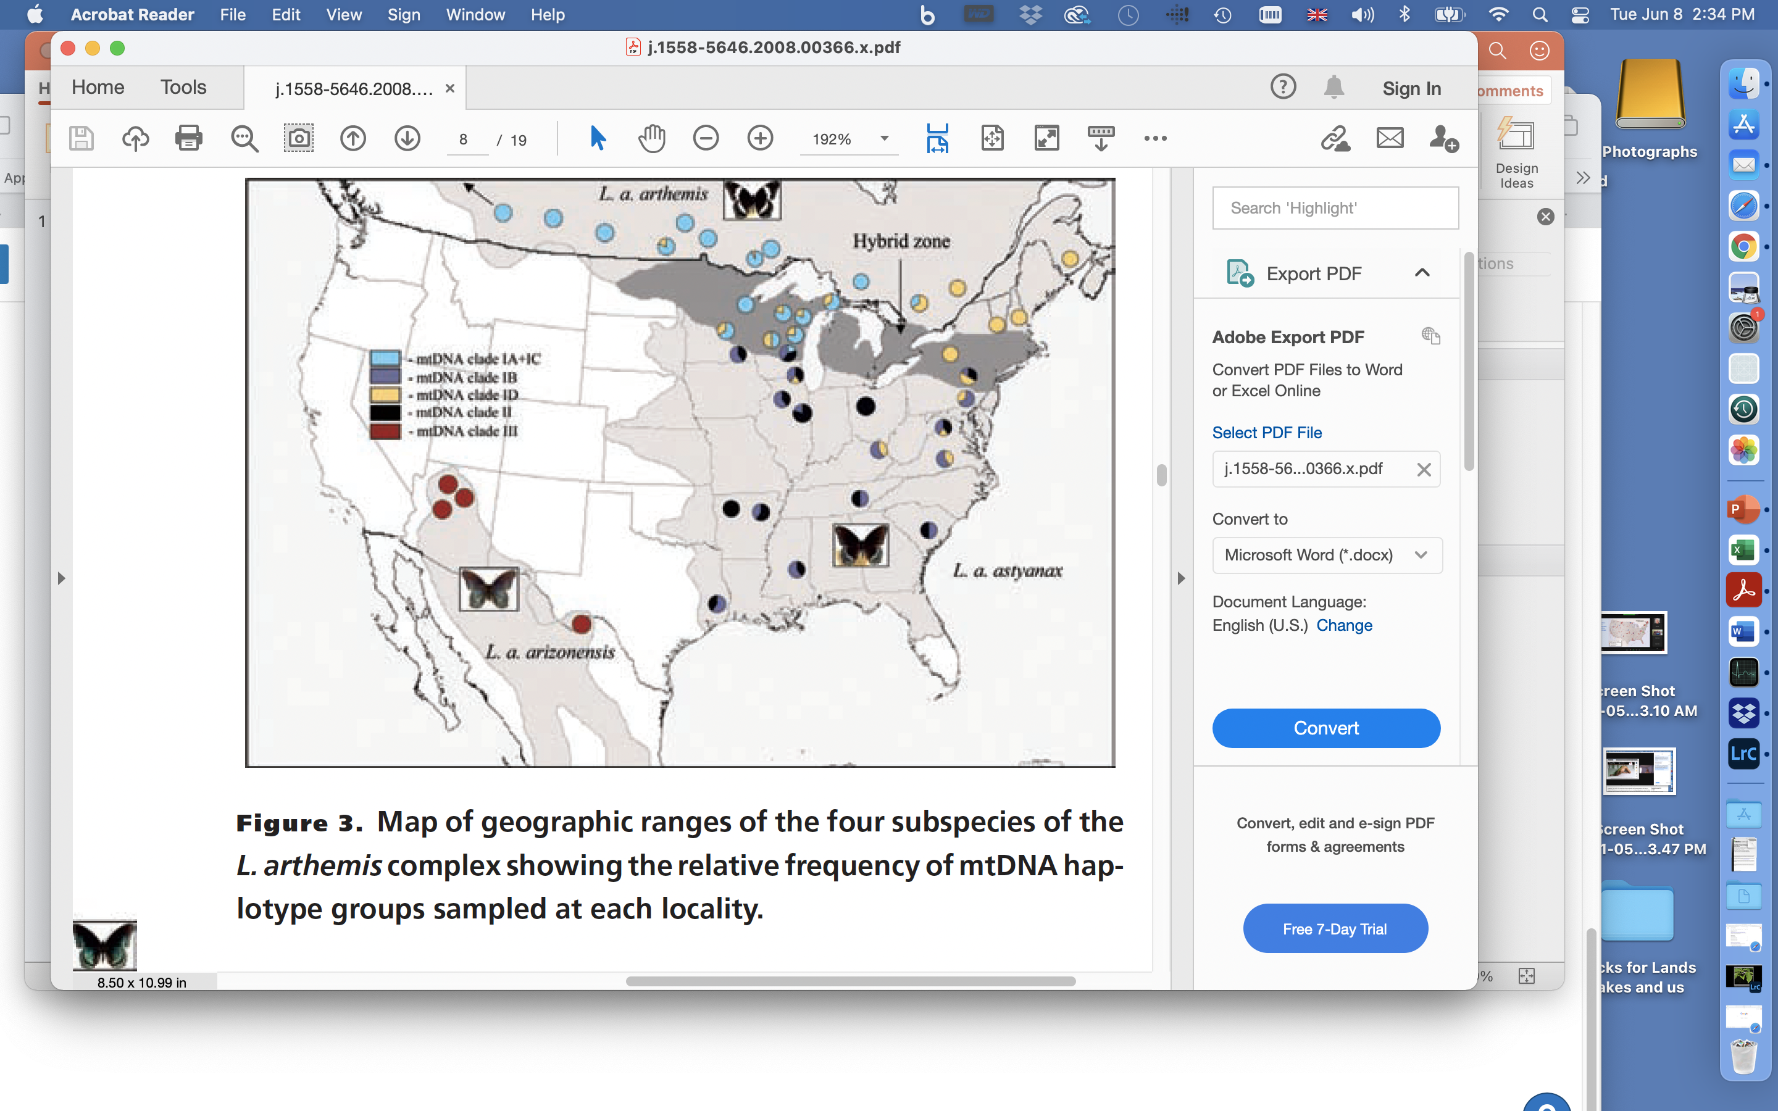Image resolution: width=1778 pixels, height=1111 pixels.
Task: Click the blue Convert button
Action: point(1325,728)
